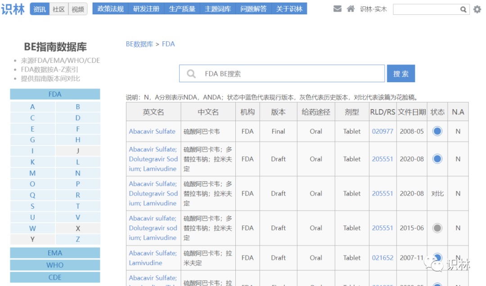The width and height of the screenshot is (486, 286).
Task: Click the 识林-实木 user name
Action: 373,9
